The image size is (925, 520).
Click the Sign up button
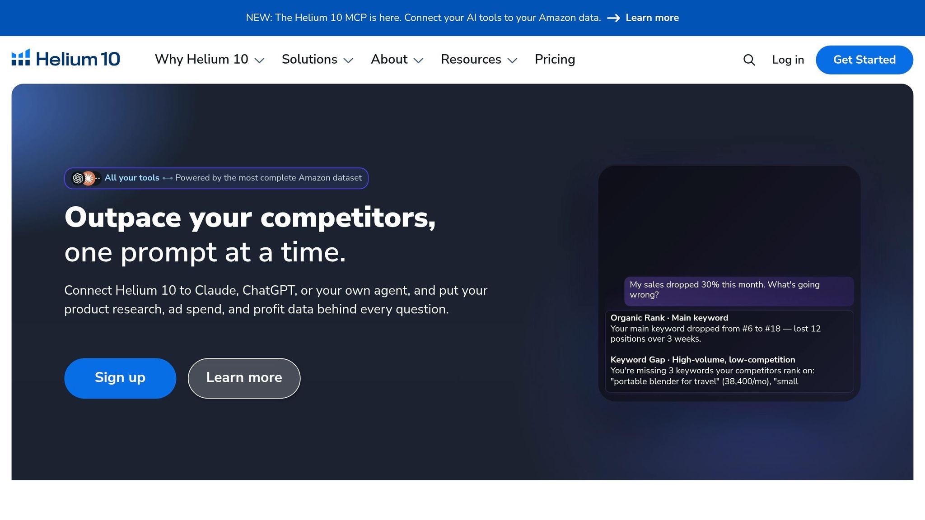[x=120, y=378]
